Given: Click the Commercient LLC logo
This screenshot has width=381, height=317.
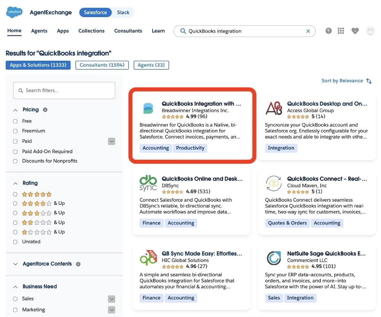Looking at the screenshot, I should tap(274, 258).
